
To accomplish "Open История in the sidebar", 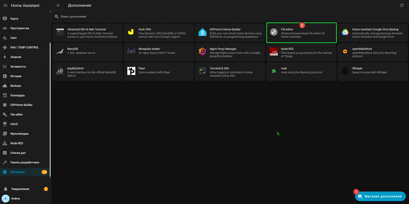I will pyautogui.click(x=25, y=76).
